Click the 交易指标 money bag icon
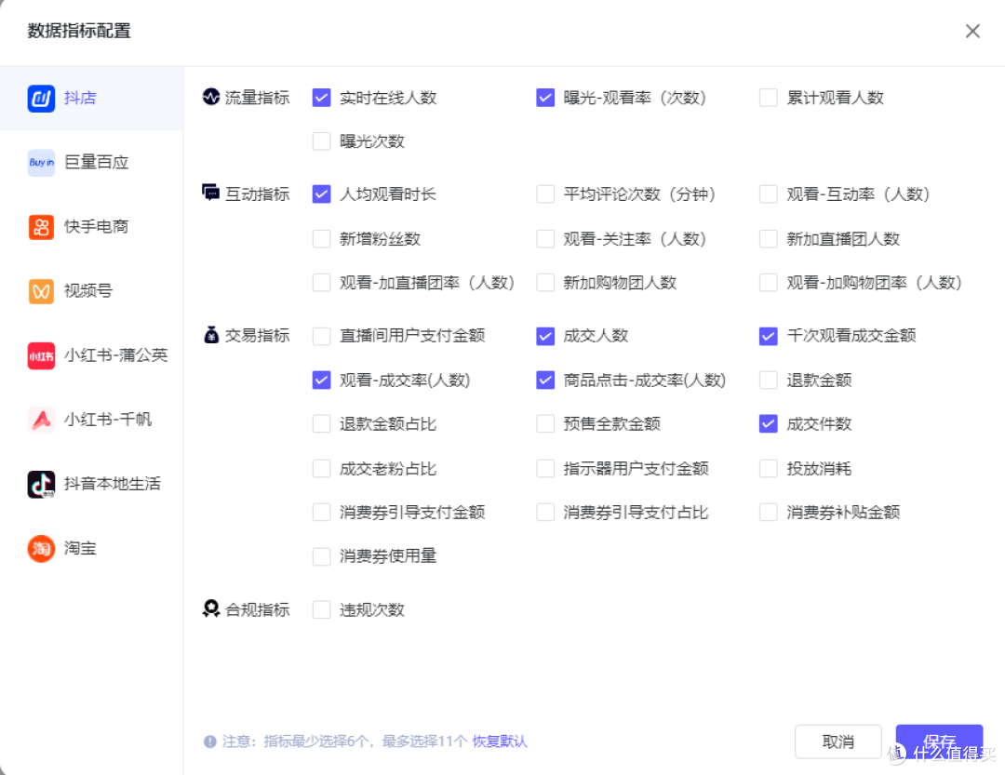Image resolution: width=1005 pixels, height=775 pixels. tap(211, 335)
